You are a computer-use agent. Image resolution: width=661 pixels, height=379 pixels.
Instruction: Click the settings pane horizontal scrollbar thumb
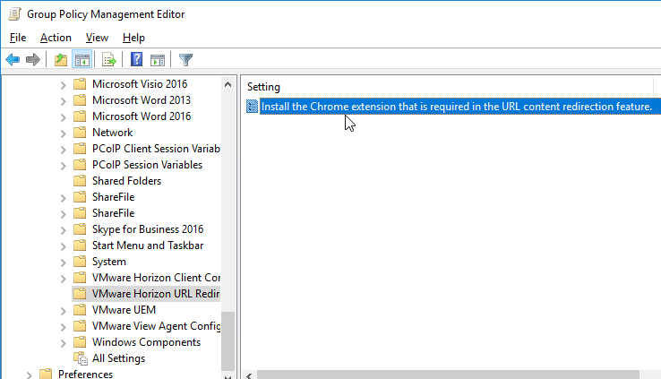pyautogui.click(x=448, y=375)
